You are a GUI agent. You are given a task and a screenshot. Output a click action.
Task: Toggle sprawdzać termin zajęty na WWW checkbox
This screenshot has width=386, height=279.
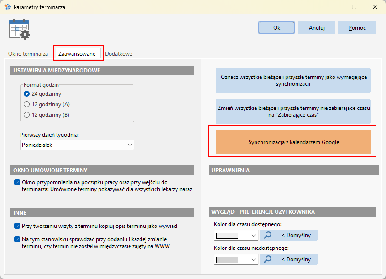(x=17, y=239)
